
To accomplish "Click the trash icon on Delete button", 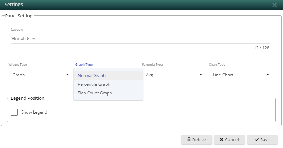I will click(x=189, y=139).
